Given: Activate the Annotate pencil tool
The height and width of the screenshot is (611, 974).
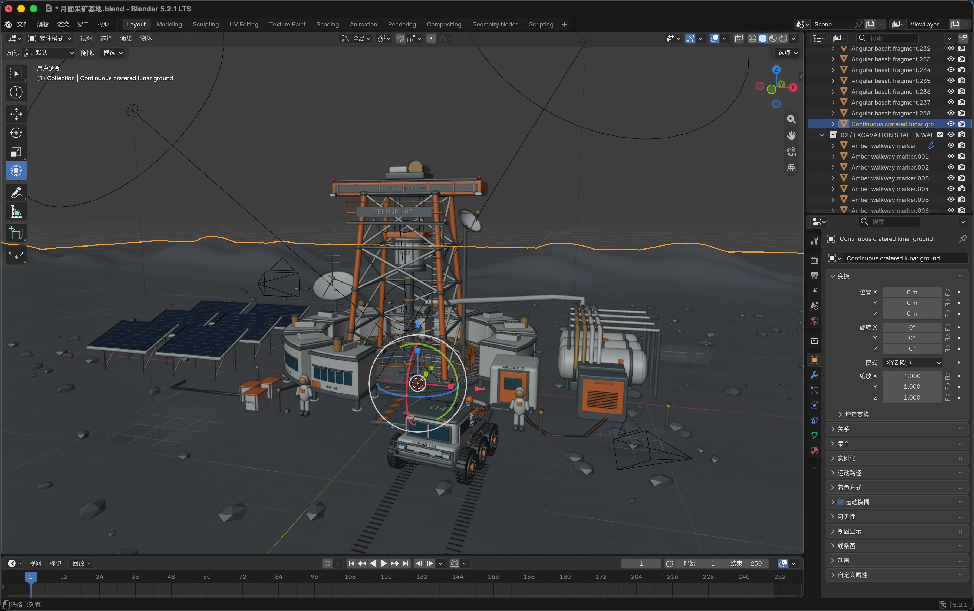Looking at the screenshot, I should click(16, 193).
